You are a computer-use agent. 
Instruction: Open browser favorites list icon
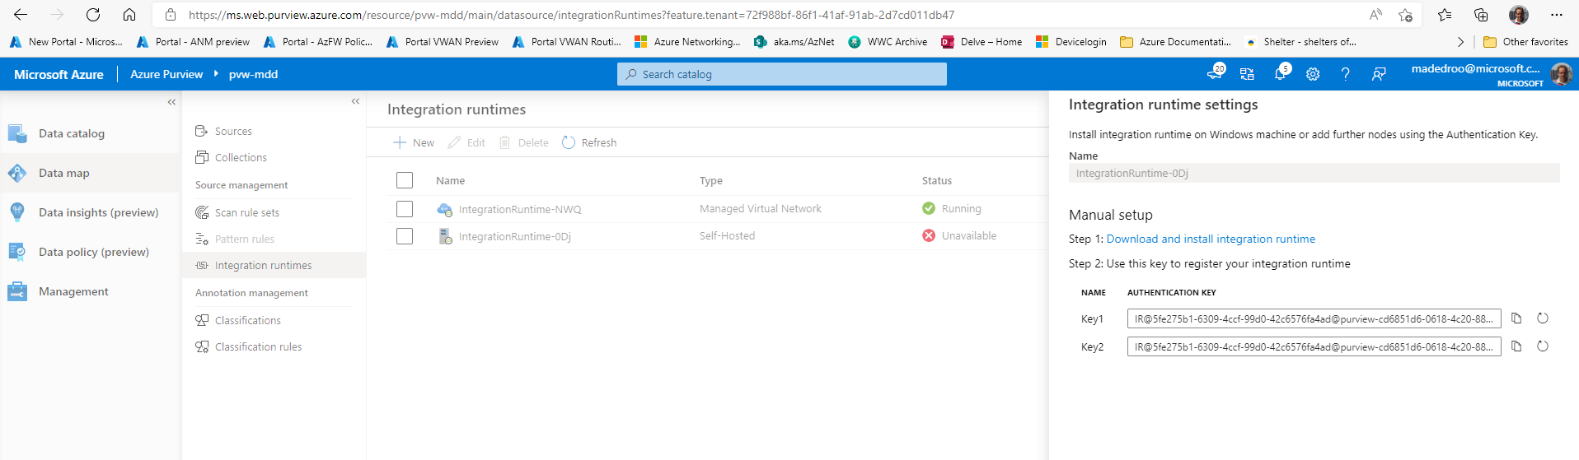tap(1445, 15)
